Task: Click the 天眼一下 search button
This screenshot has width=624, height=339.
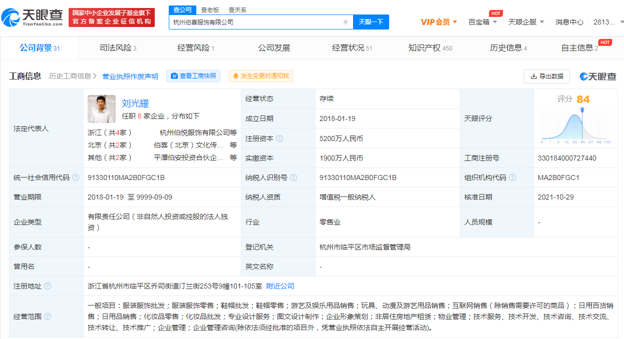Action: coord(371,22)
